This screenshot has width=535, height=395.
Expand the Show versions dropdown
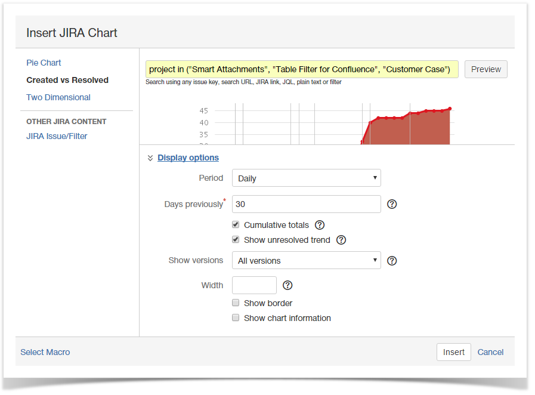point(306,260)
